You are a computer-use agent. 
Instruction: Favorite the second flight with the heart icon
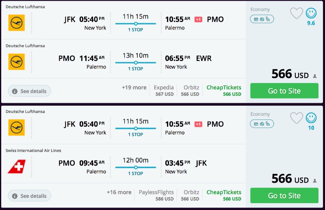coord(297,118)
